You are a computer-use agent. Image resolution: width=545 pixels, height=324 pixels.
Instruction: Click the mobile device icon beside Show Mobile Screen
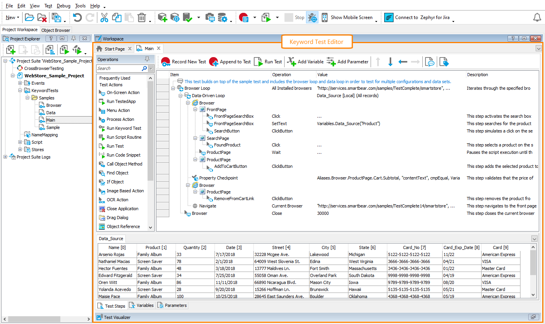324,17
